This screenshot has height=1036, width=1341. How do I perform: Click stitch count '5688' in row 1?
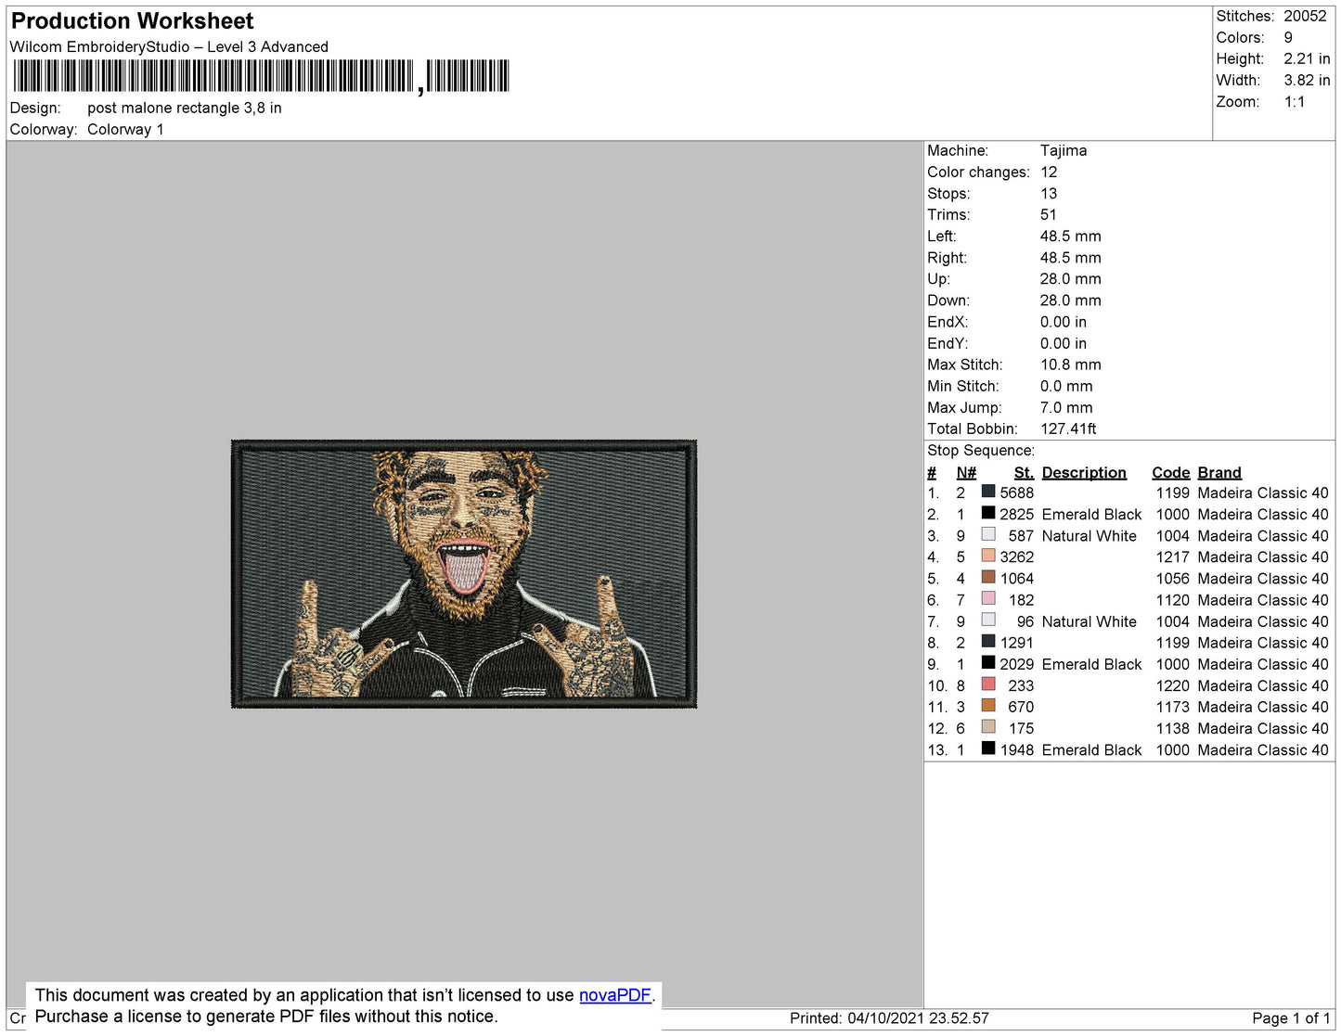(x=1016, y=492)
